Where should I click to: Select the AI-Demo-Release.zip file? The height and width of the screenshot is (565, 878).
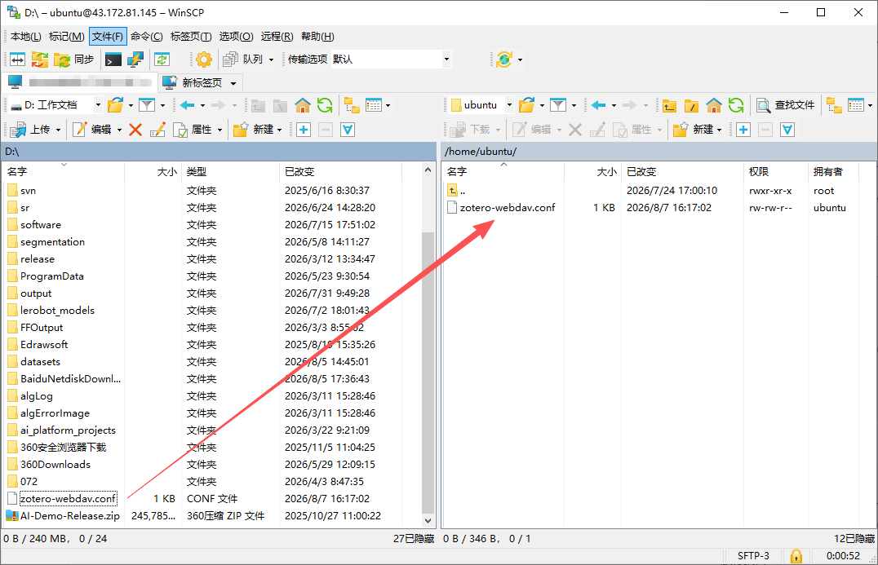point(70,516)
